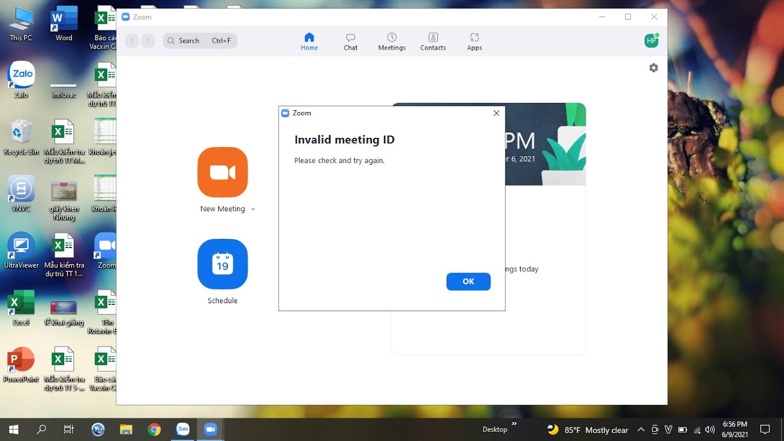Image resolution: width=784 pixels, height=441 pixels.
Task: Click OK in the Invalid meeting ID dialog
Action: [469, 282]
